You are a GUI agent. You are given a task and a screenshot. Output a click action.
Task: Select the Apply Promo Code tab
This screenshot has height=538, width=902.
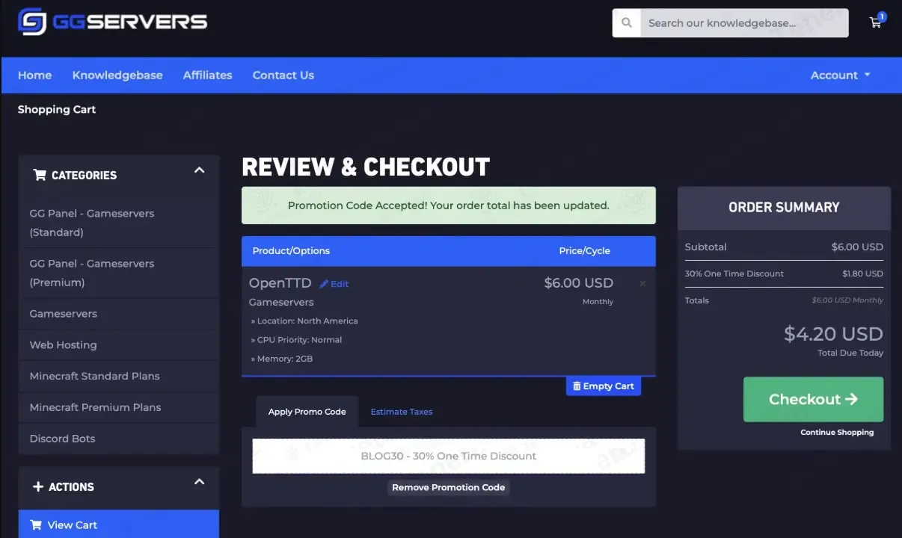(307, 411)
